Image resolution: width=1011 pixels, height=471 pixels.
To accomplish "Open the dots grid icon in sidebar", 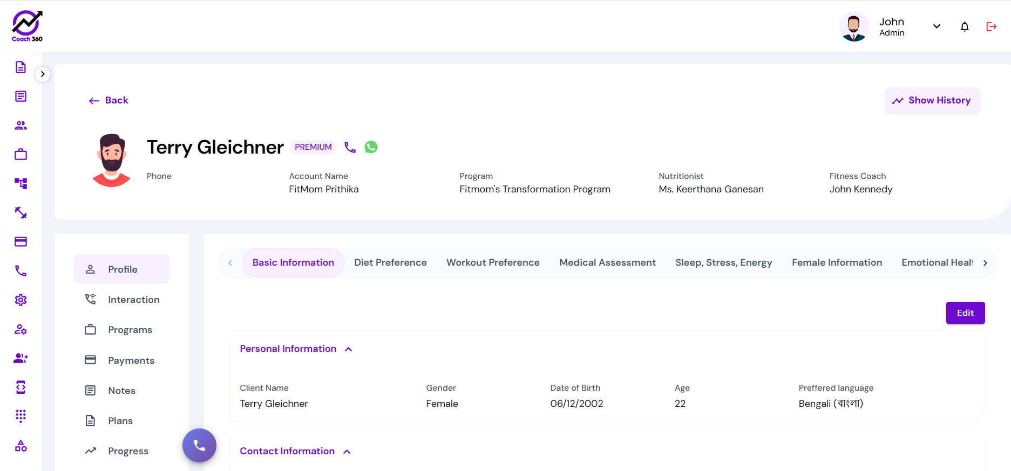I will point(21,416).
